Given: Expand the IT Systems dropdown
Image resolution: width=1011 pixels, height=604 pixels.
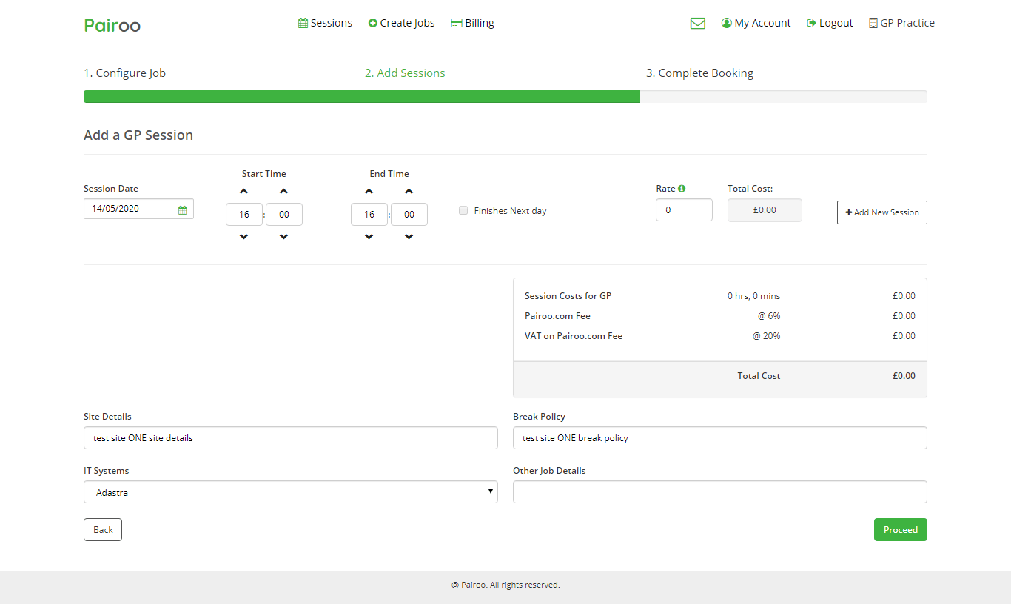Looking at the screenshot, I should [290, 492].
